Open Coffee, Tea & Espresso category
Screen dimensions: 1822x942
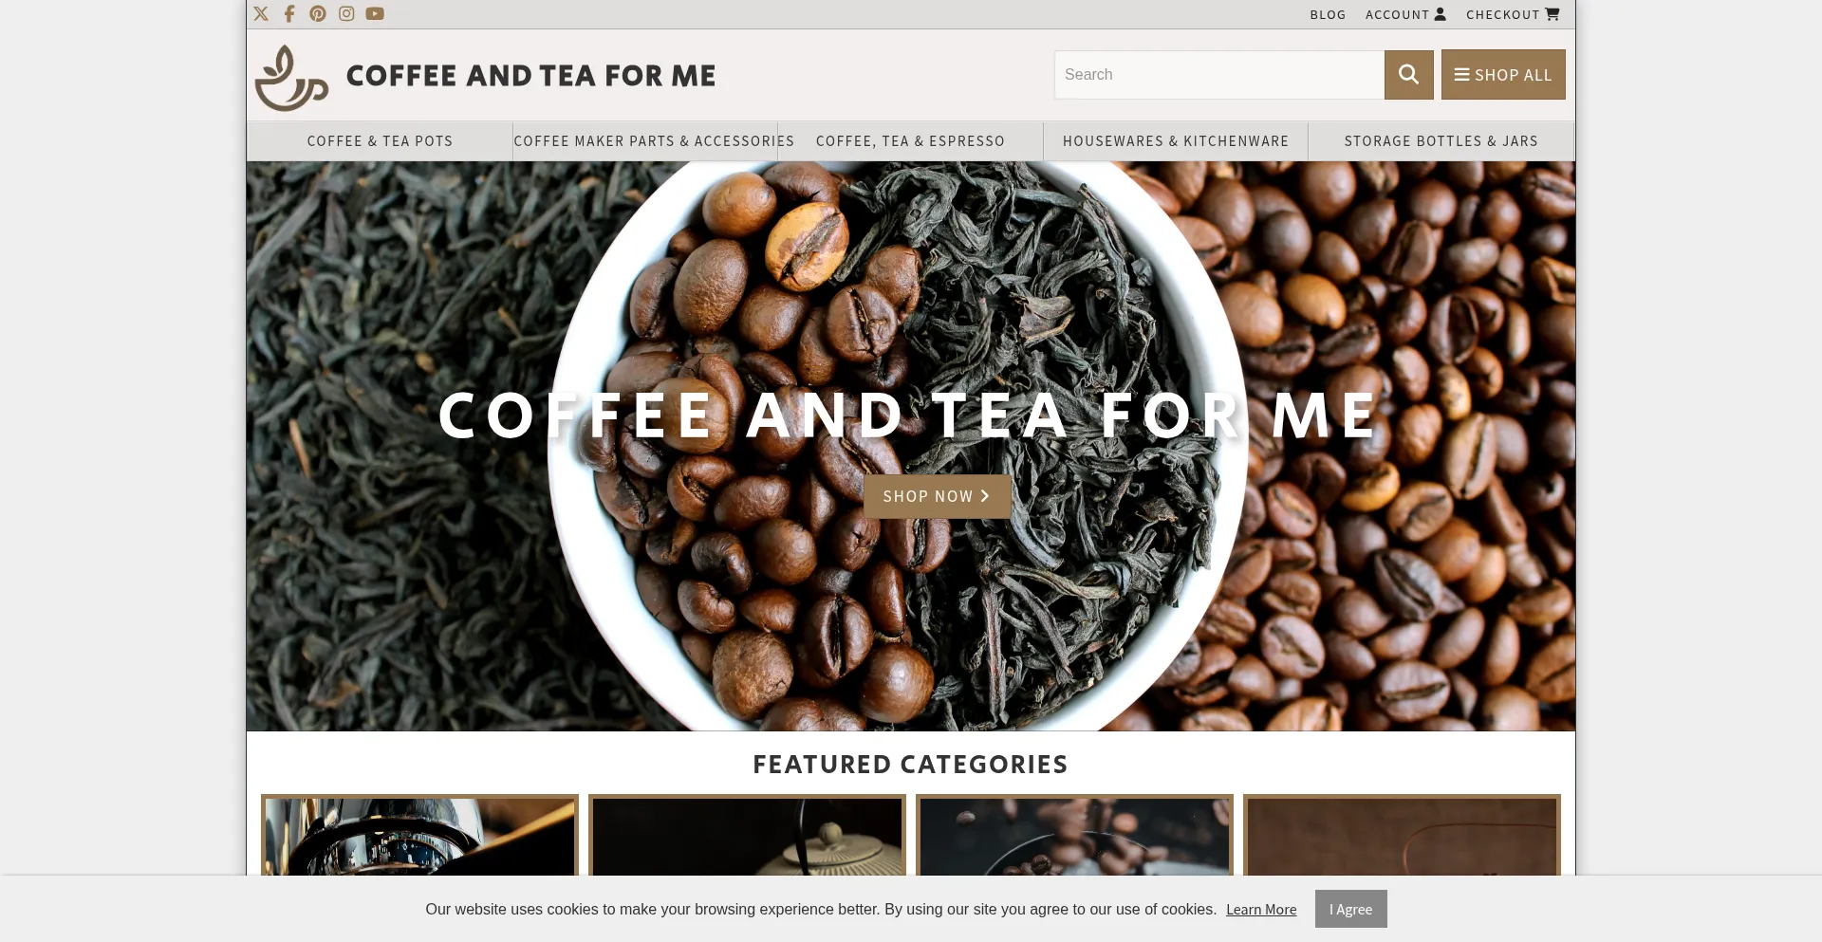click(910, 141)
